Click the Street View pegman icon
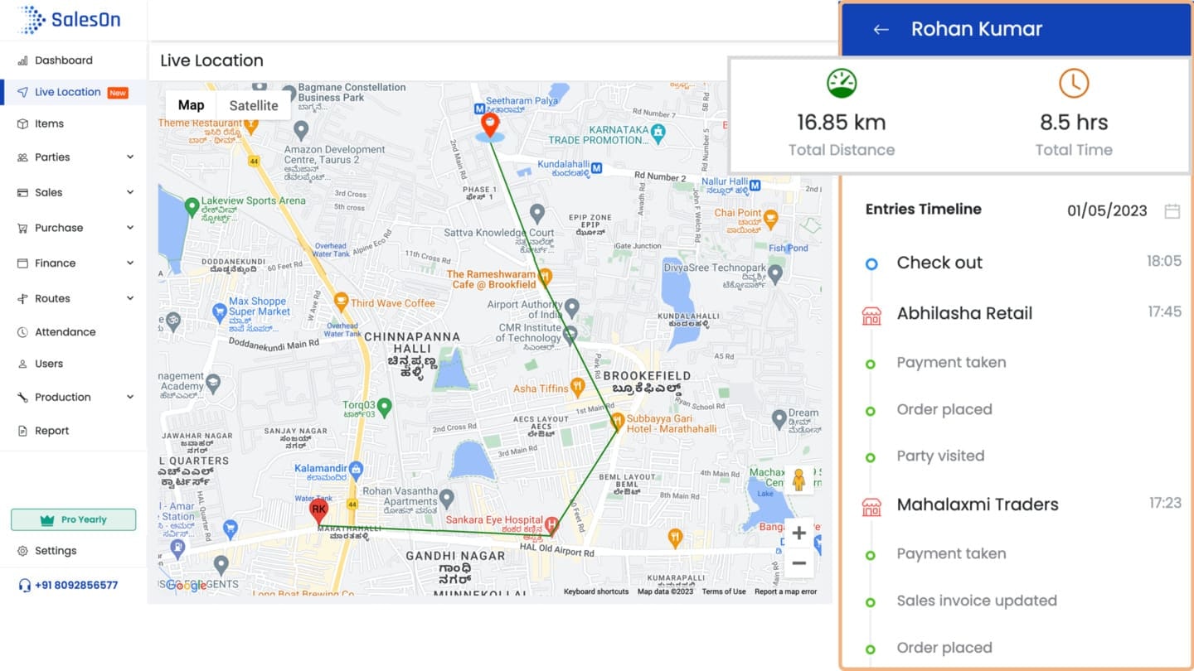The height and width of the screenshot is (671, 1194). (x=798, y=480)
